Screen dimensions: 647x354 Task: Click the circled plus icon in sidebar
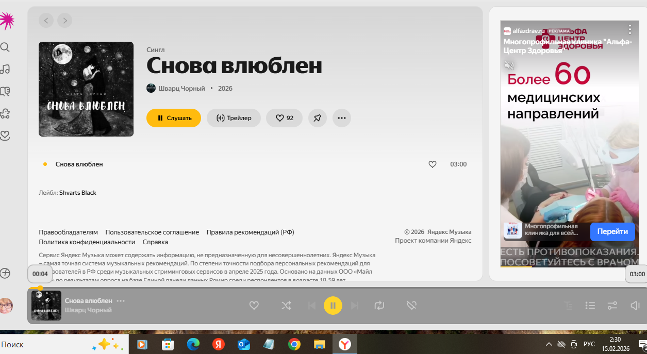tap(5, 274)
